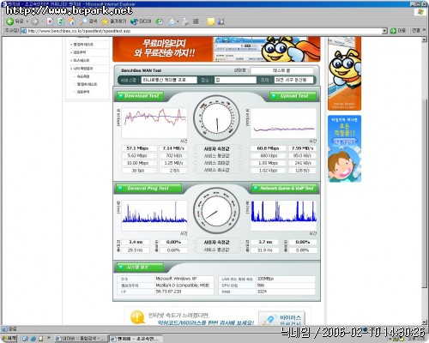Viewport: 429px width, 343px height.
Task: Click the green Go (이동) button
Action: click(x=398, y=31)
